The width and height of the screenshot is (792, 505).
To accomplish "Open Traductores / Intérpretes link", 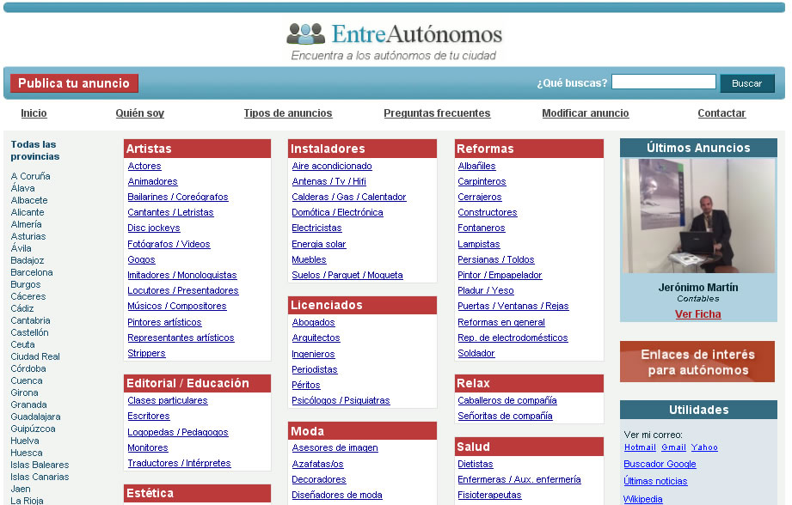I will point(180,463).
